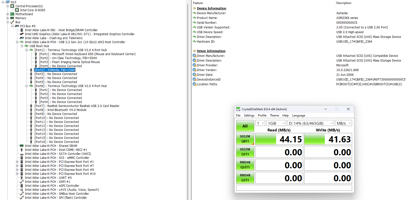Screen dimensions: 409x200
Task: Click the xHCI Host Controller USB icon
Action: pos(22,42)
